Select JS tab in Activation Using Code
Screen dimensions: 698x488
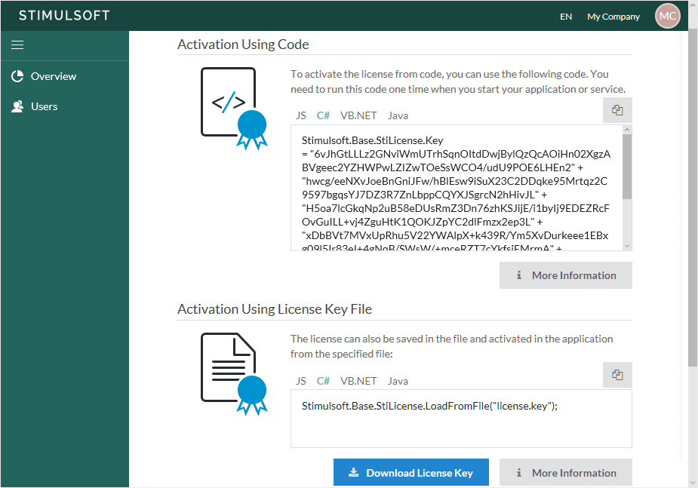click(301, 115)
